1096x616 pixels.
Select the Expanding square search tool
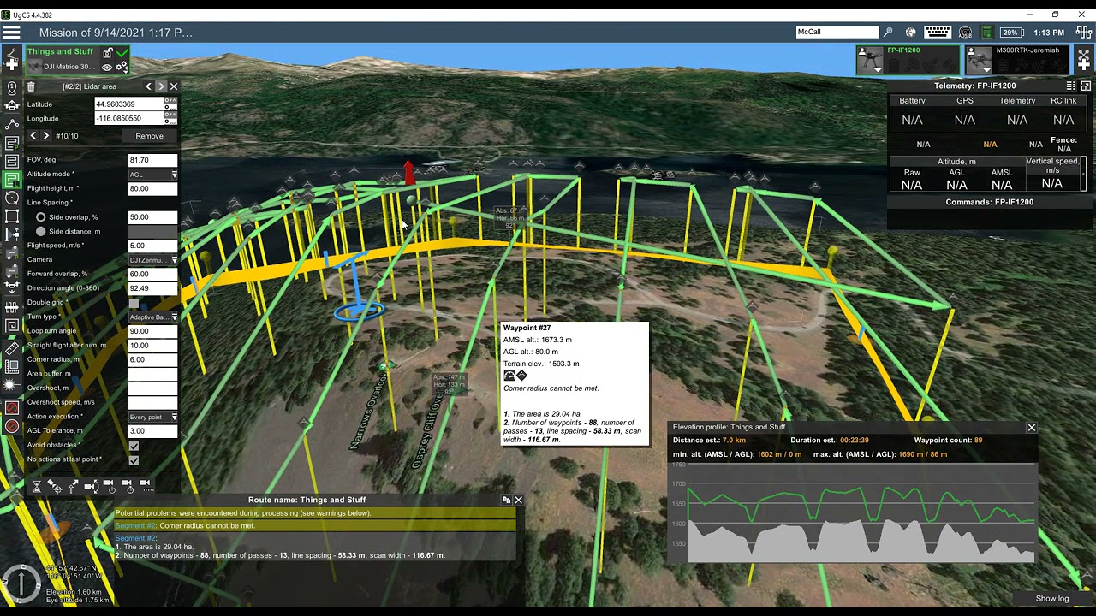pyautogui.click(x=12, y=326)
